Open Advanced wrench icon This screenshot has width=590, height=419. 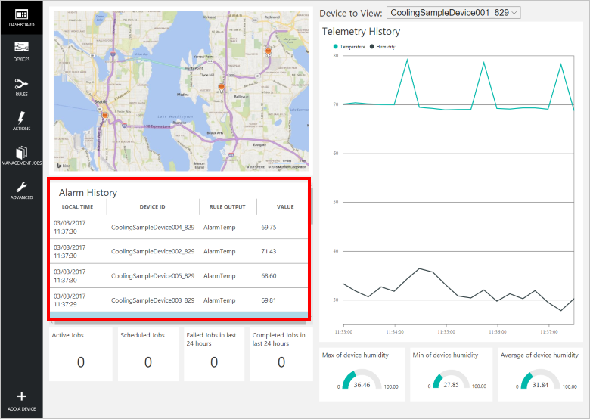click(21, 188)
